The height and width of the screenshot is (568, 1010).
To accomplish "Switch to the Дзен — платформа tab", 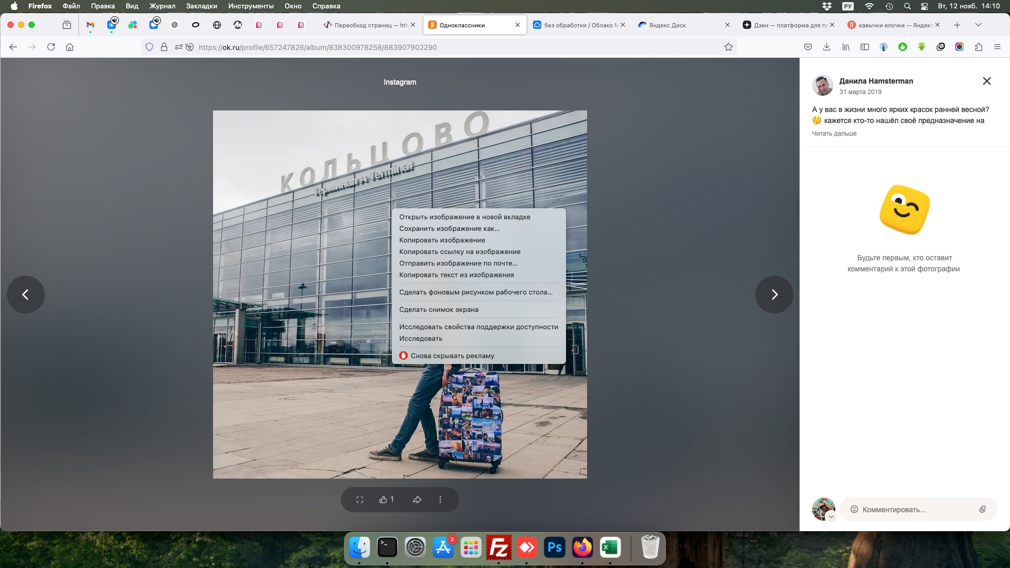I will 788,25.
